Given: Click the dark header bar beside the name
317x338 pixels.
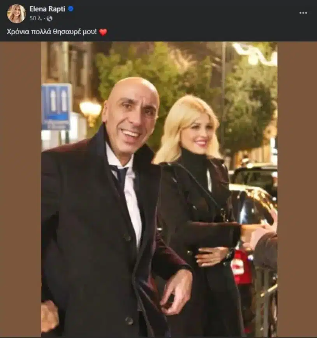Looking at the screenshot, I should pyautogui.click(x=185, y=13).
